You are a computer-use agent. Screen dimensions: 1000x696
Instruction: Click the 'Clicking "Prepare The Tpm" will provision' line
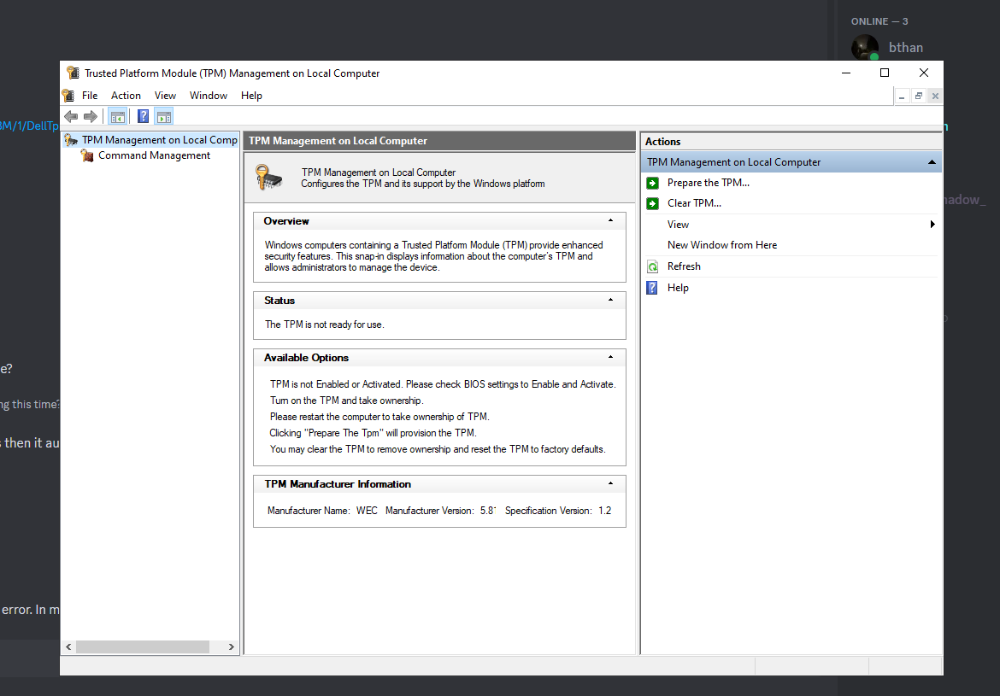(374, 433)
